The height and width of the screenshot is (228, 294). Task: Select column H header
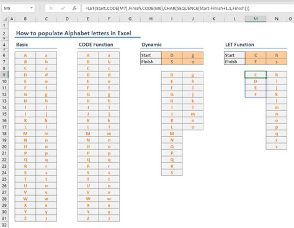[151, 19]
